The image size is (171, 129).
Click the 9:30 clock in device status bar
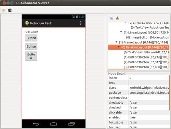82,17
